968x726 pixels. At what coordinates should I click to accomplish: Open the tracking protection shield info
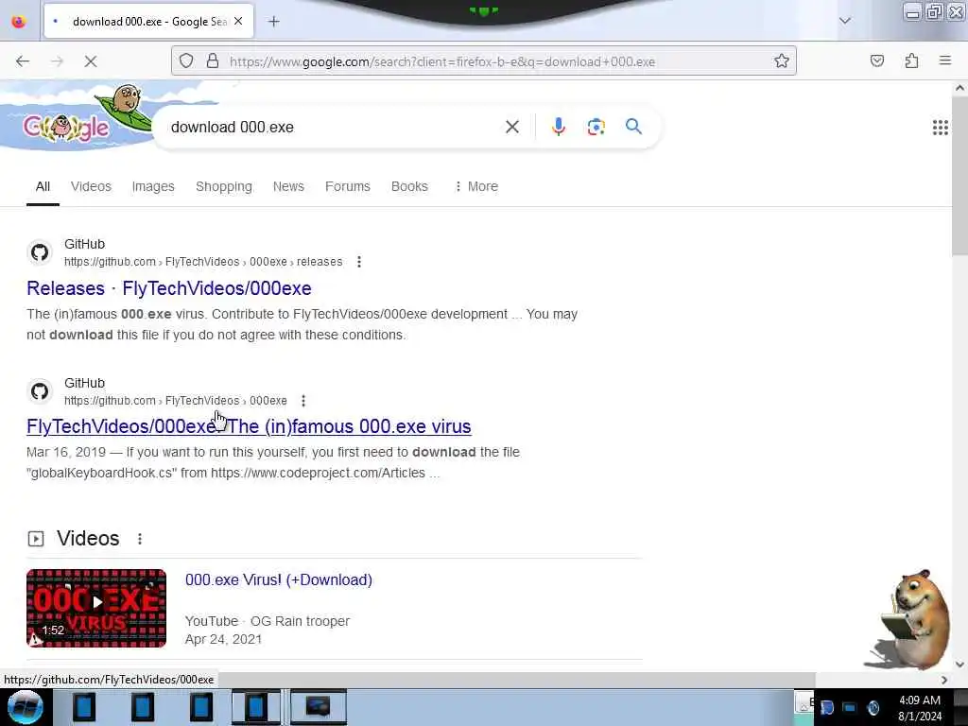(x=186, y=61)
